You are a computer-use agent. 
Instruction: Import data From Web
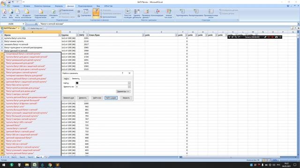(11, 14)
